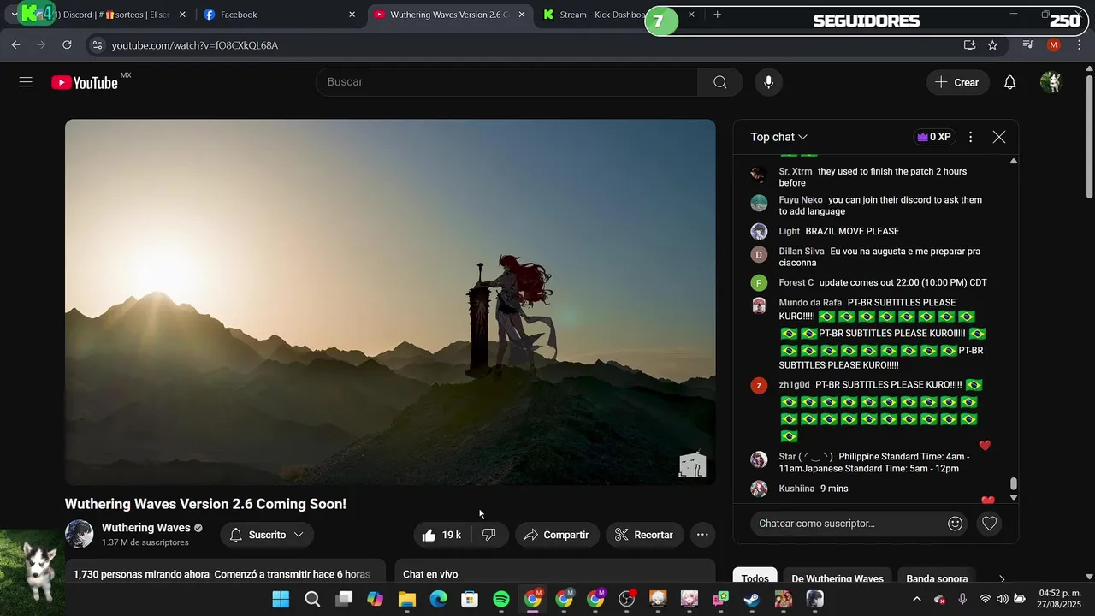Send a heart reaction in chat

pyautogui.click(x=989, y=524)
